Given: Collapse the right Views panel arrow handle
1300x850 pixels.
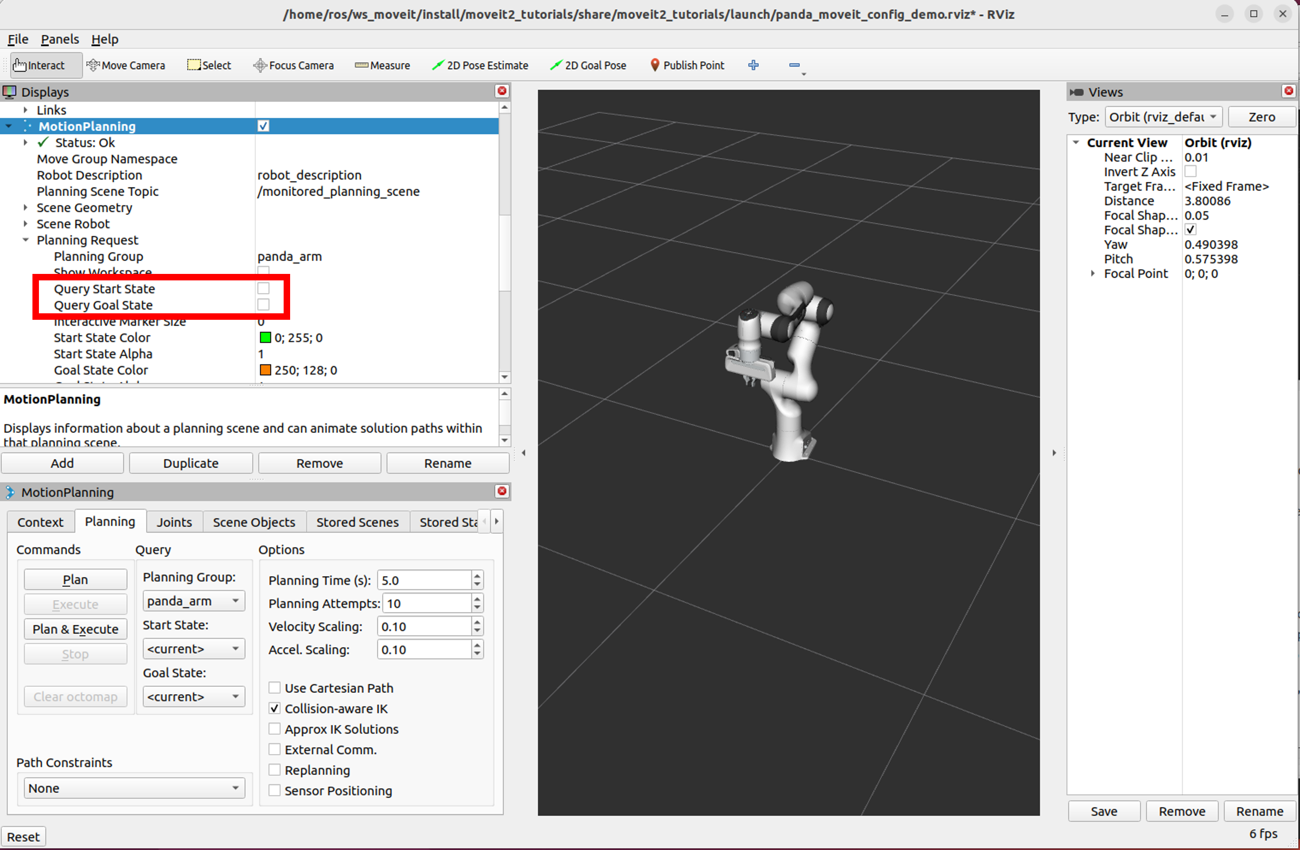Looking at the screenshot, I should [x=1053, y=453].
